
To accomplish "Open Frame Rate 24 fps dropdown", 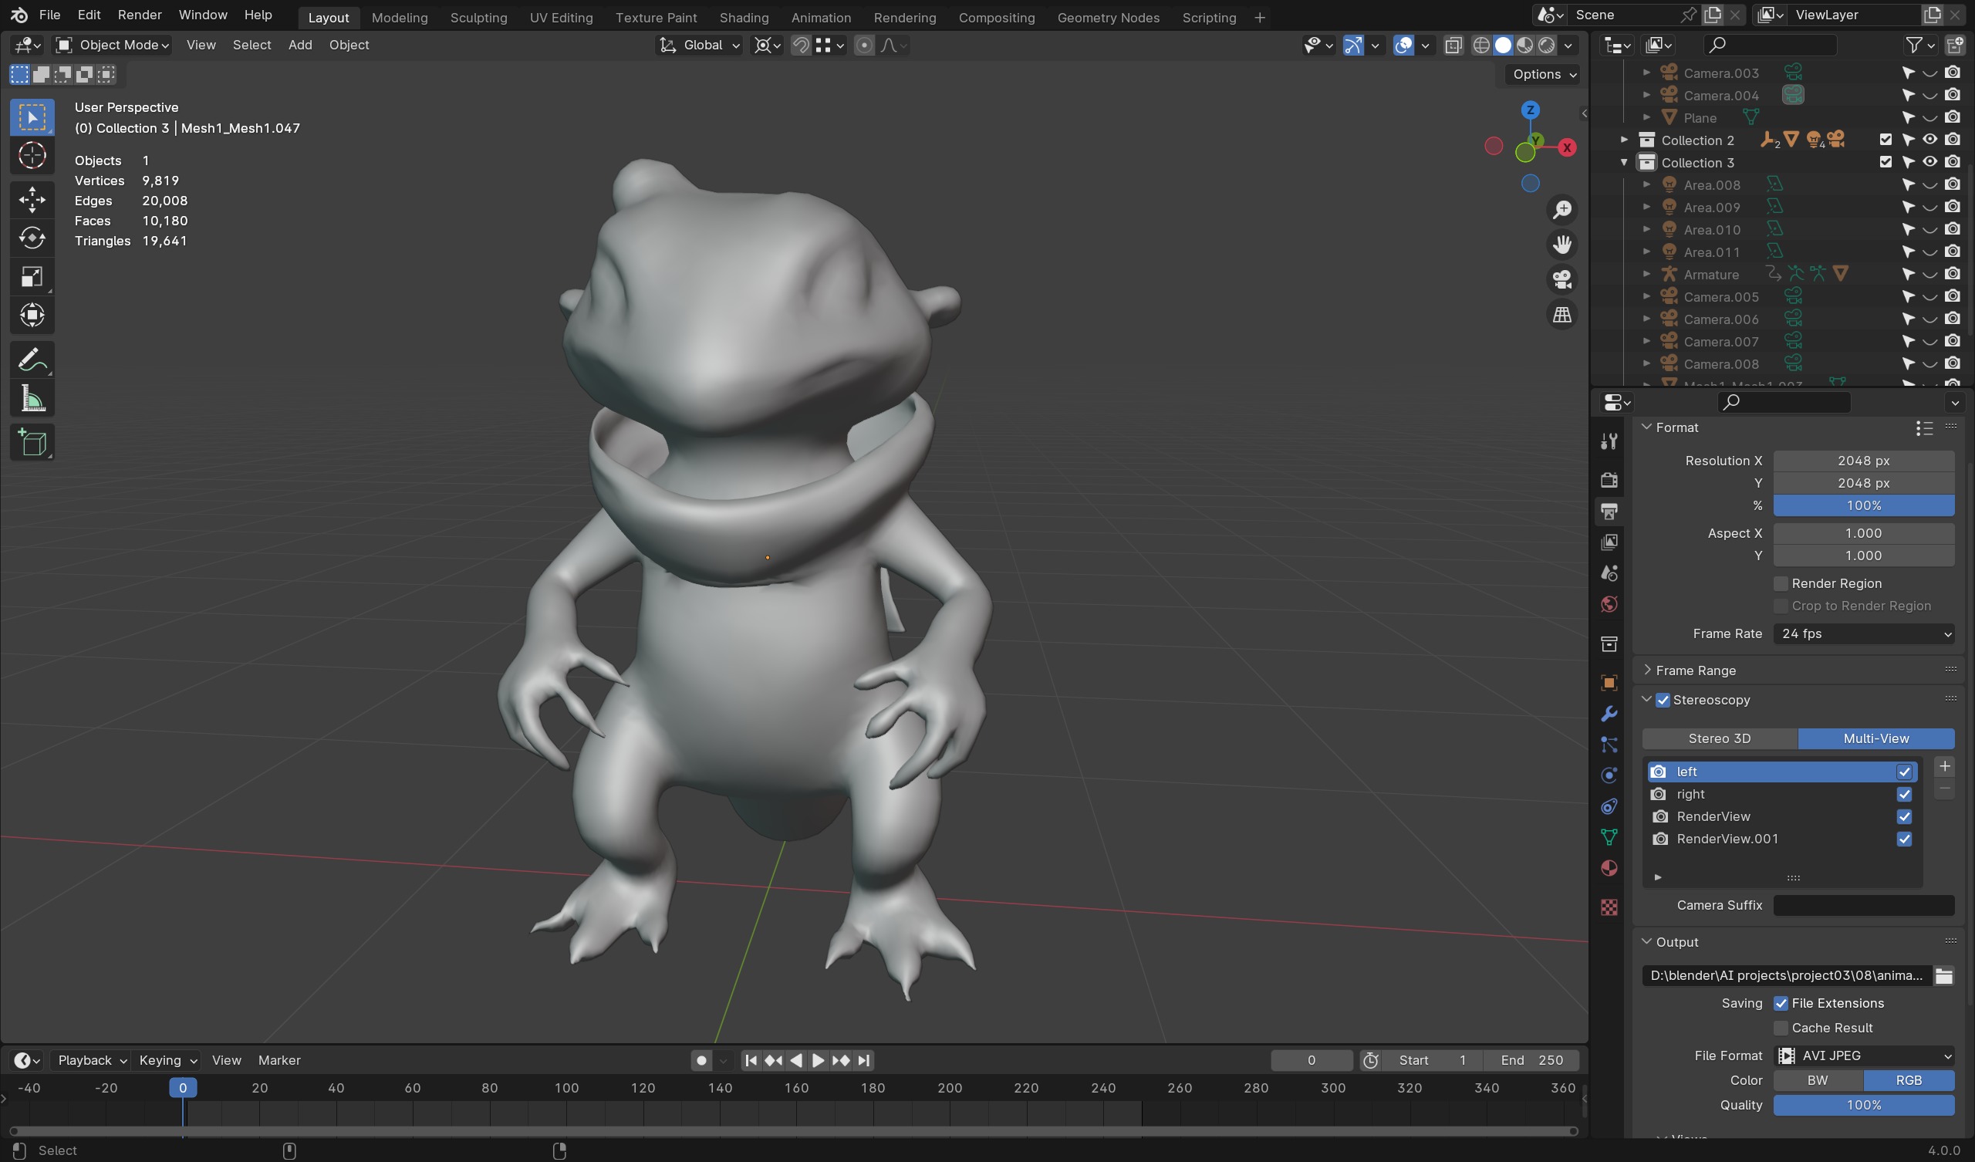I will click(1864, 633).
